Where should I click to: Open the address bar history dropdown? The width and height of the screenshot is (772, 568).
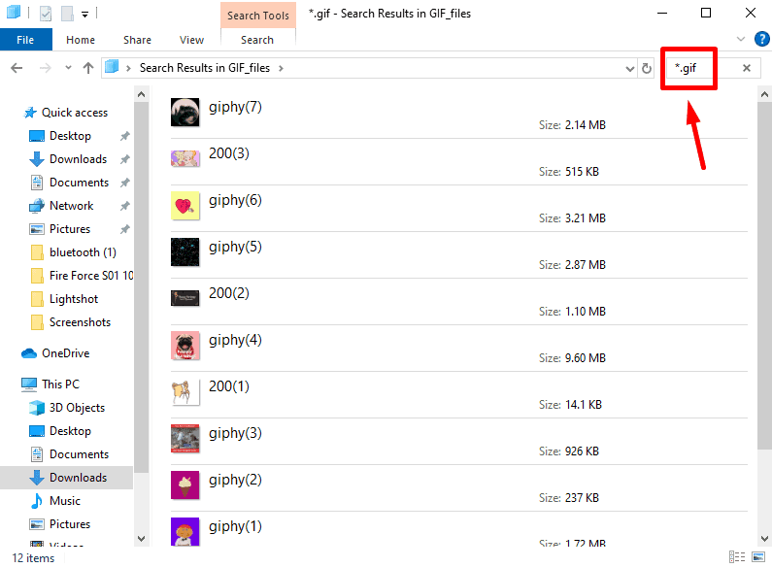tap(629, 68)
